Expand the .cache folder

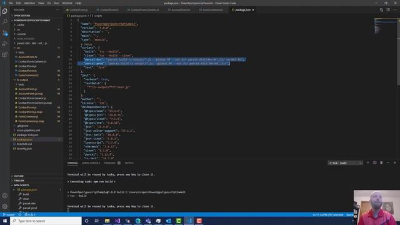pyautogui.click(x=21, y=25)
